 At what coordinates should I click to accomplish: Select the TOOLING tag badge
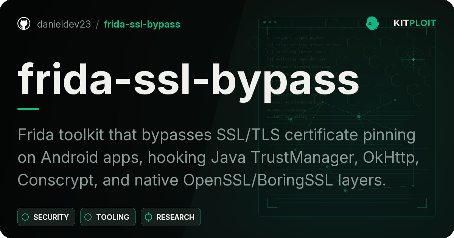click(108, 217)
